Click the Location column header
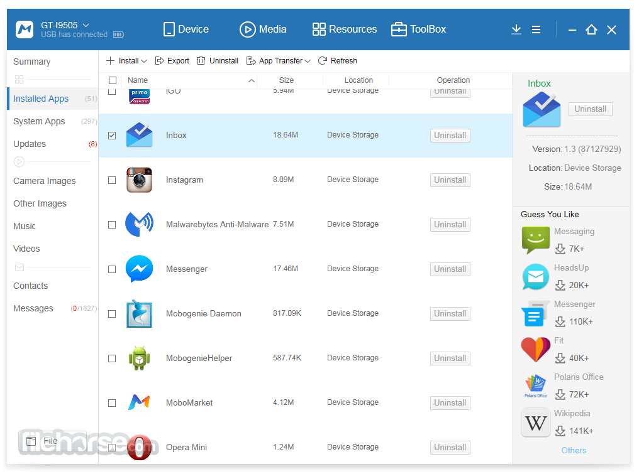This screenshot has width=639, height=474. click(358, 80)
